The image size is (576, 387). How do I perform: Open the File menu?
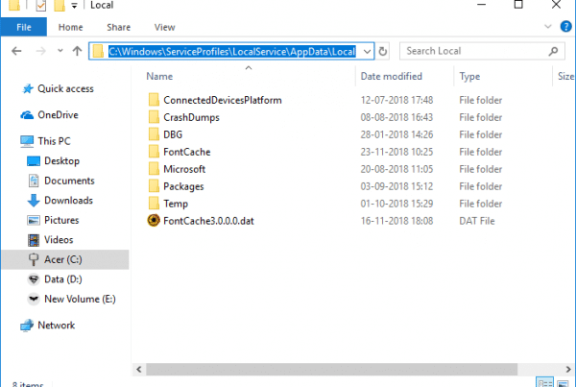(23, 27)
